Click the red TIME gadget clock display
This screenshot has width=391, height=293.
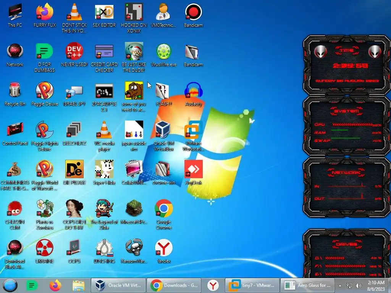click(x=351, y=66)
